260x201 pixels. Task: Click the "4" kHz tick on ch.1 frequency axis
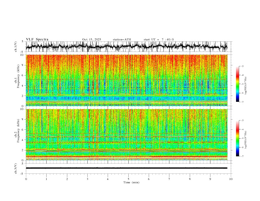(x=23, y=86)
